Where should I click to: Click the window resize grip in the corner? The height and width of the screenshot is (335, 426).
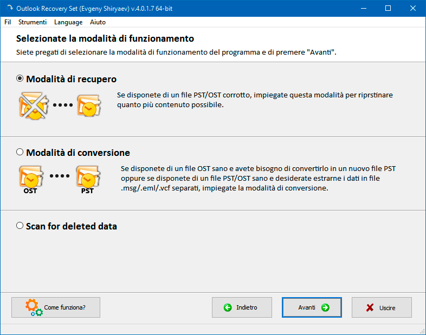click(422, 331)
